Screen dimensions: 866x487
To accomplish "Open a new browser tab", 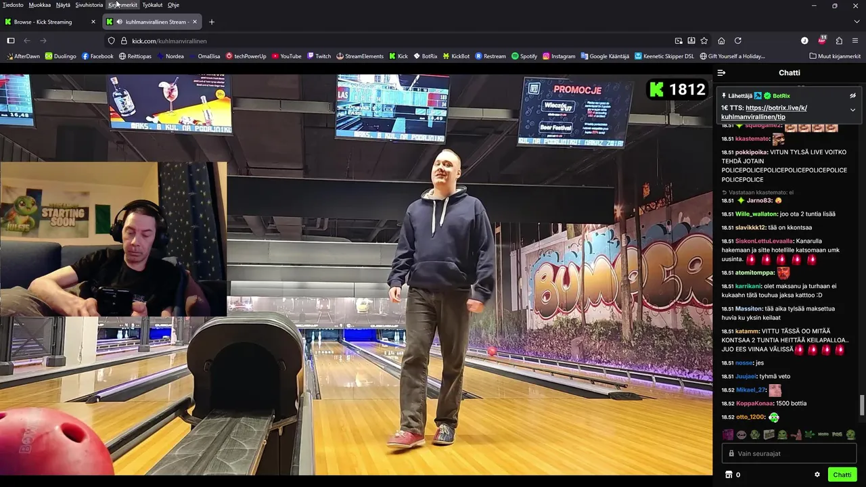I will 211,22.
